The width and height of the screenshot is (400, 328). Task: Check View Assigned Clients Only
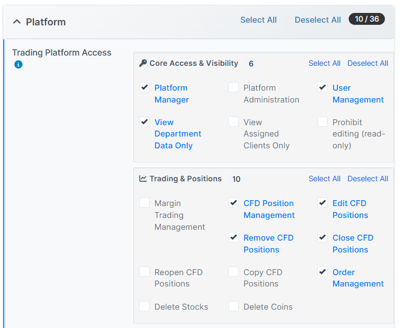point(233,122)
